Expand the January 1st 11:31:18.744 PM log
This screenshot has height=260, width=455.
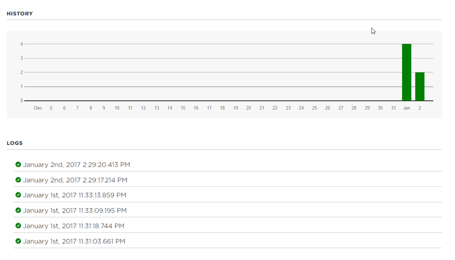[x=74, y=226]
